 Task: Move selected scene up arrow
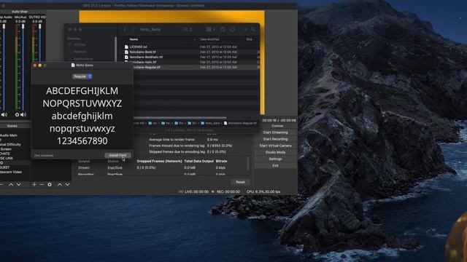(11, 184)
